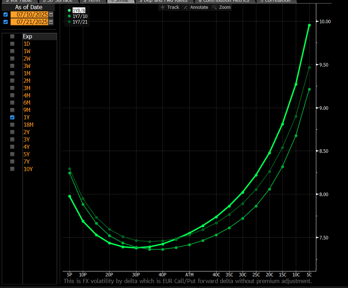Edit the 07/21/2025 date field
The width and height of the screenshot is (348, 288).
(29, 22)
